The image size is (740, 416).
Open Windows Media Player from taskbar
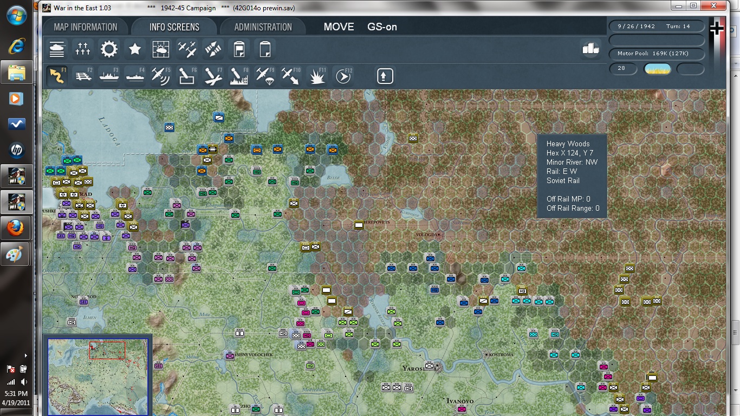[x=17, y=99]
